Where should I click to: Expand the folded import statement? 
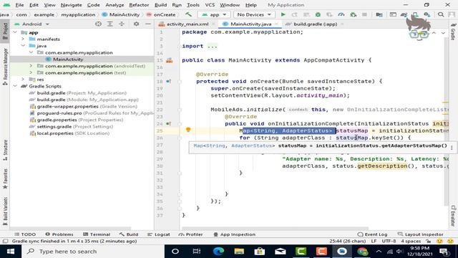213,46
